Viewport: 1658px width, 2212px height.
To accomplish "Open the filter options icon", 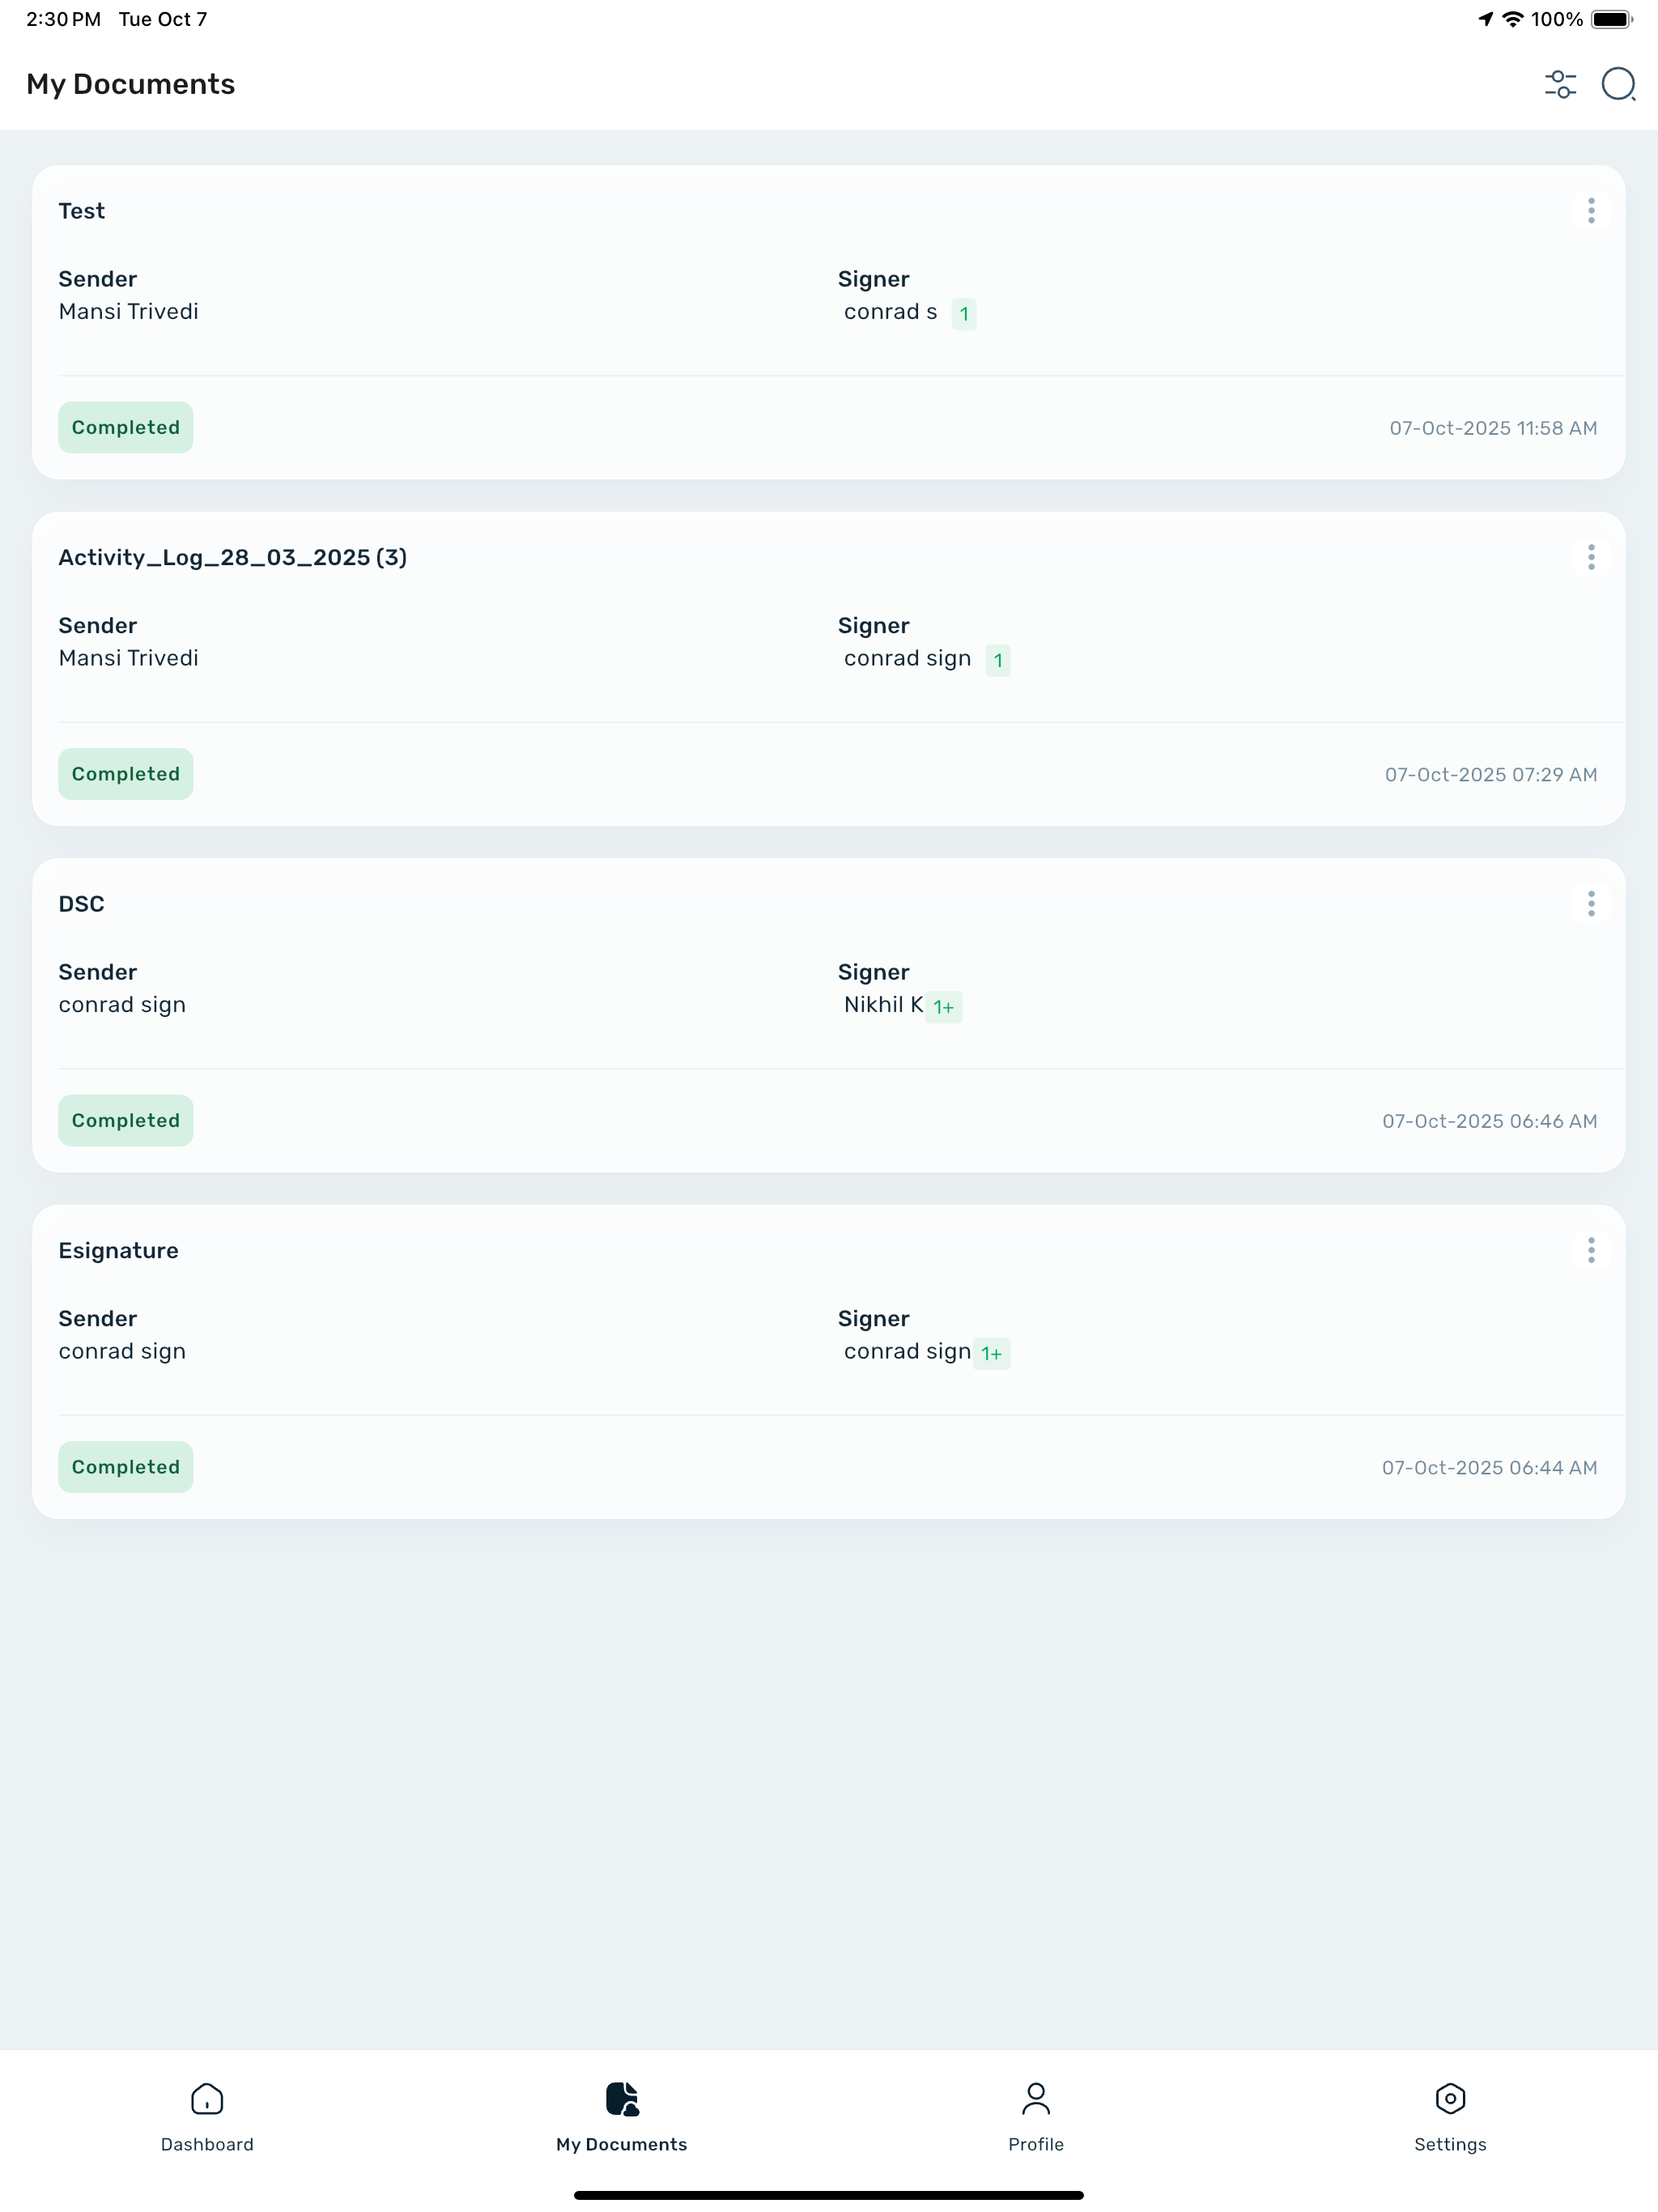I will pyautogui.click(x=1560, y=84).
